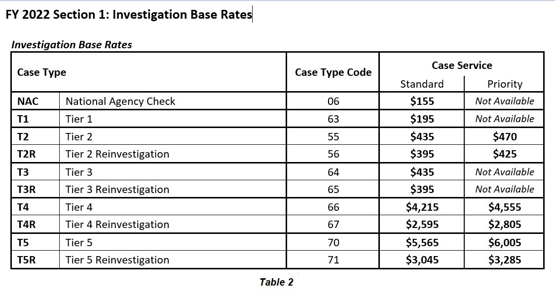Select case type code 71 cell
The width and height of the screenshot is (555, 293).
pos(333,260)
